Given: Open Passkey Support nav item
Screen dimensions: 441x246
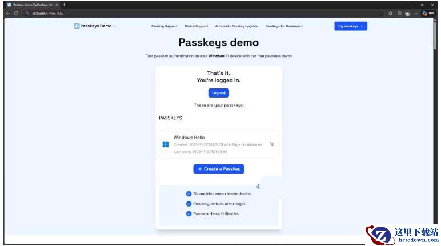Looking at the screenshot, I should 164,26.
